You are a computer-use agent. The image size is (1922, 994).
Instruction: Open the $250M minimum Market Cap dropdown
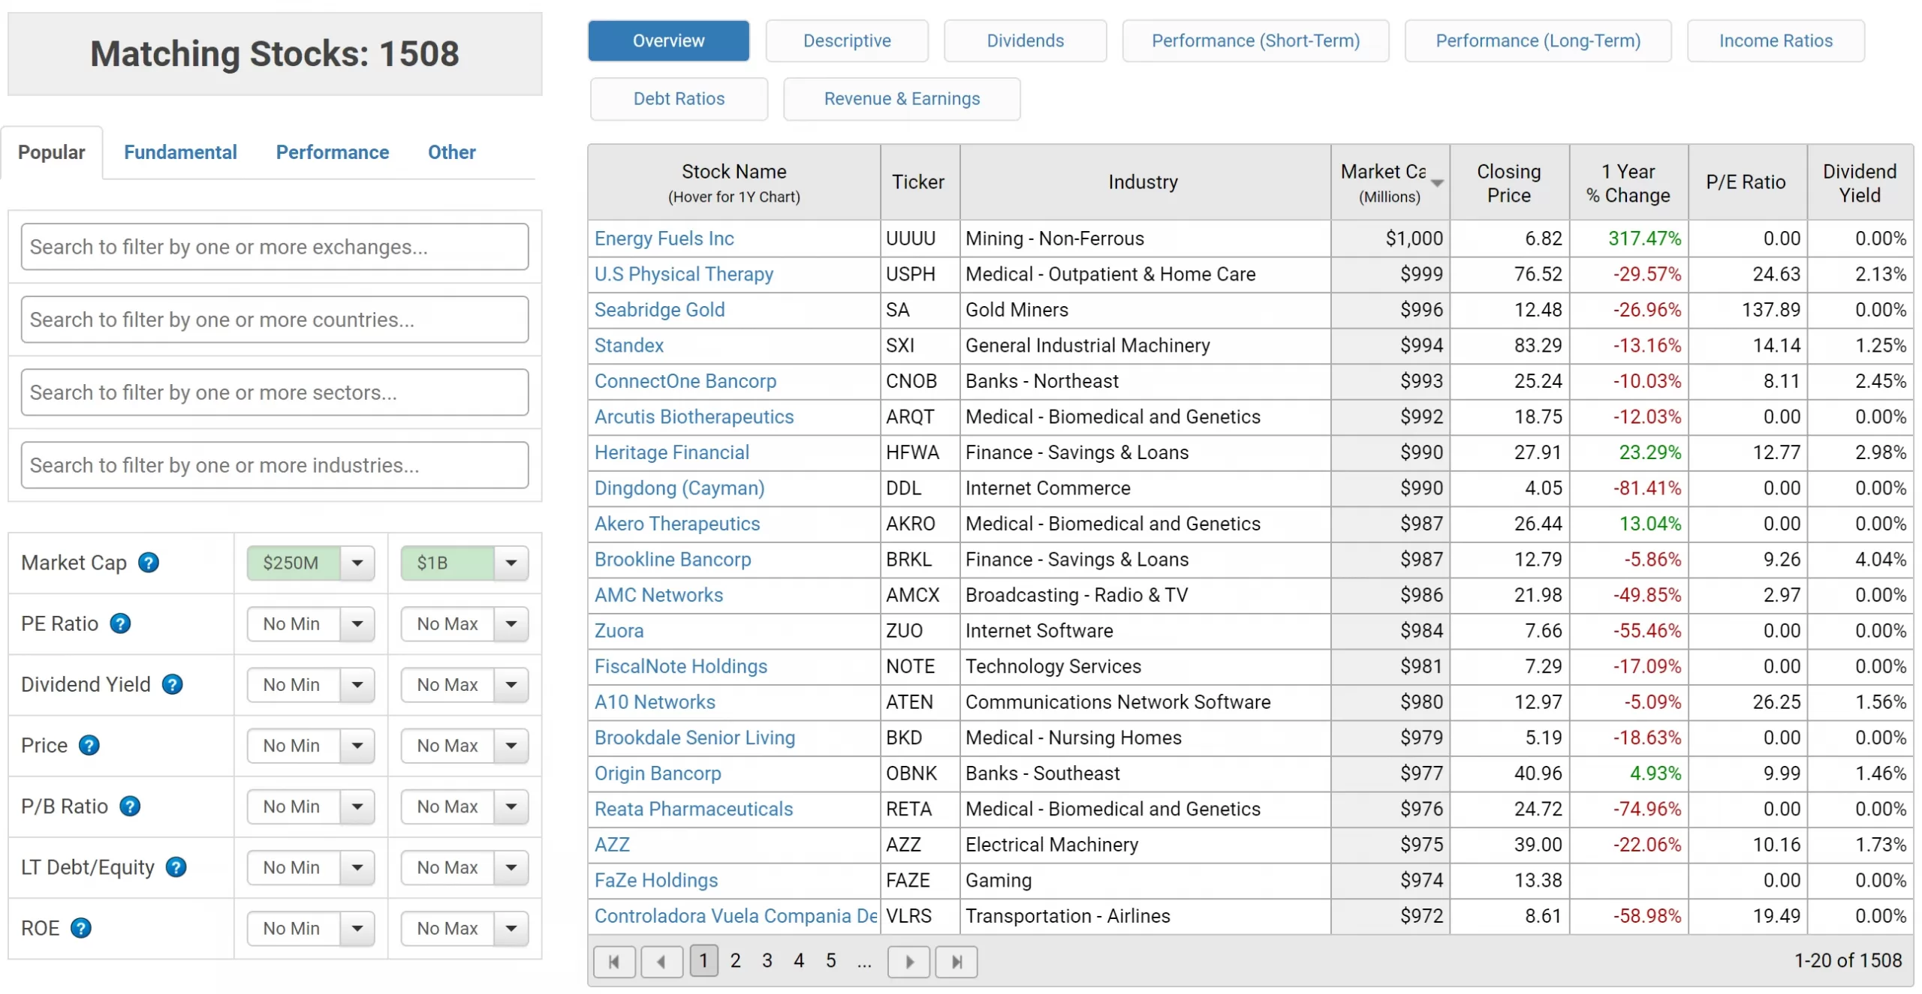pyautogui.click(x=310, y=563)
